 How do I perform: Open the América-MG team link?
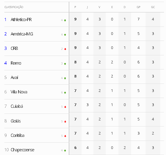coord(22,34)
